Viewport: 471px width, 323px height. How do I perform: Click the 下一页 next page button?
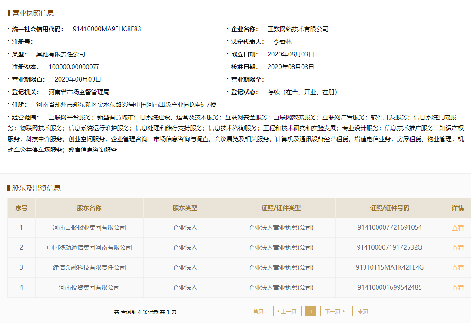[x=334, y=311]
